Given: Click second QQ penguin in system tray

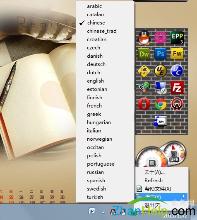Looking at the screenshot, I should coord(123,212).
